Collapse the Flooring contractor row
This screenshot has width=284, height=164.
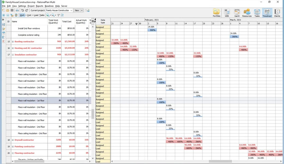(x=13, y=153)
